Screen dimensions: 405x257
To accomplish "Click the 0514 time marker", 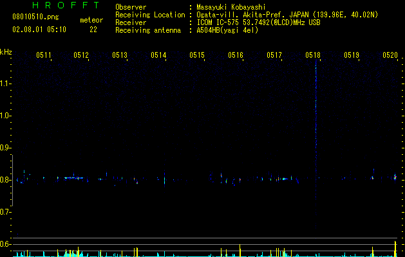I will click(158, 55).
